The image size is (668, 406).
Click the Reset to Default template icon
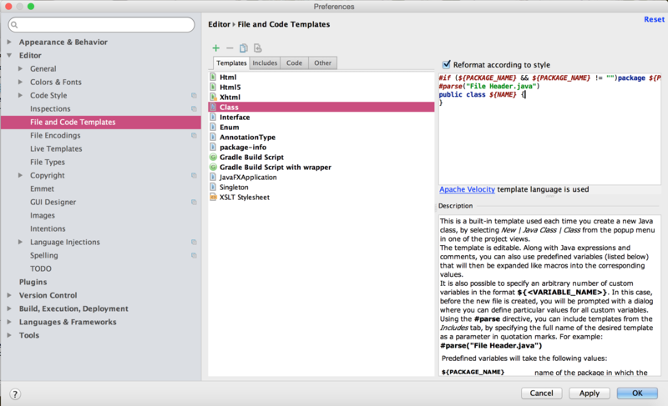[258, 48]
